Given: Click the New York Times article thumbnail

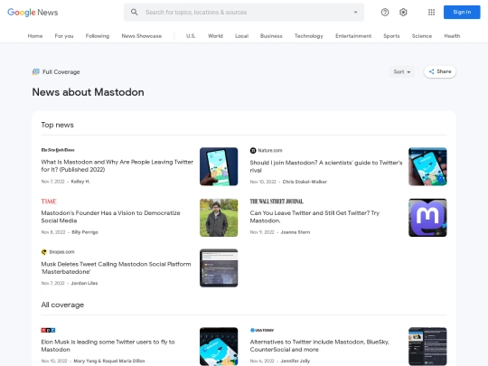Looking at the screenshot, I should [x=219, y=166].
